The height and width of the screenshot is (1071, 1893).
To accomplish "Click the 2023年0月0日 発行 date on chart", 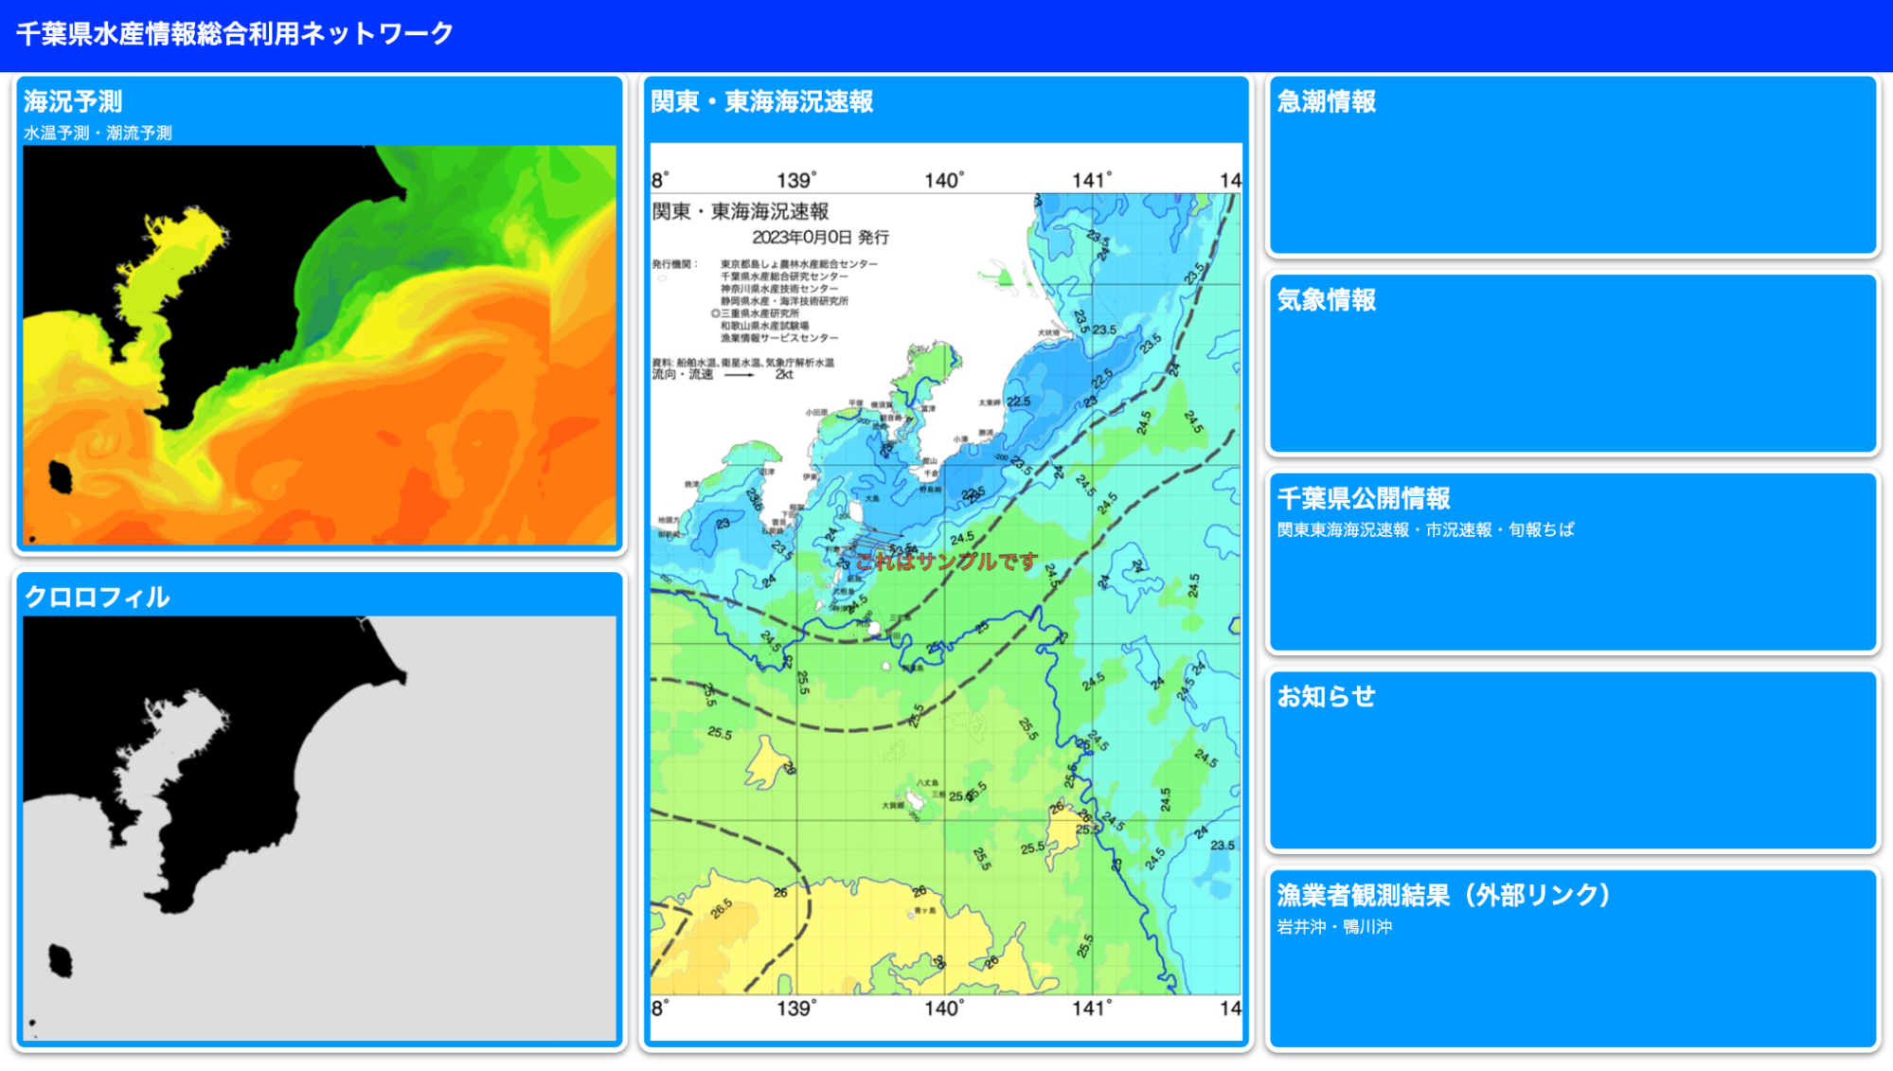I will (820, 237).
